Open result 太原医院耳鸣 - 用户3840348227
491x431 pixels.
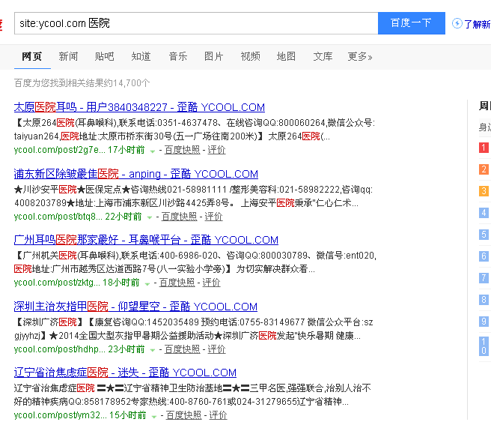click(x=139, y=107)
